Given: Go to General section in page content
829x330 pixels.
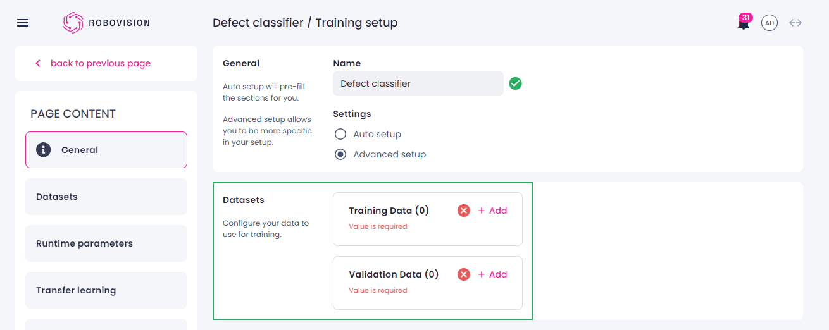Looking at the screenshot, I should coord(106,150).
